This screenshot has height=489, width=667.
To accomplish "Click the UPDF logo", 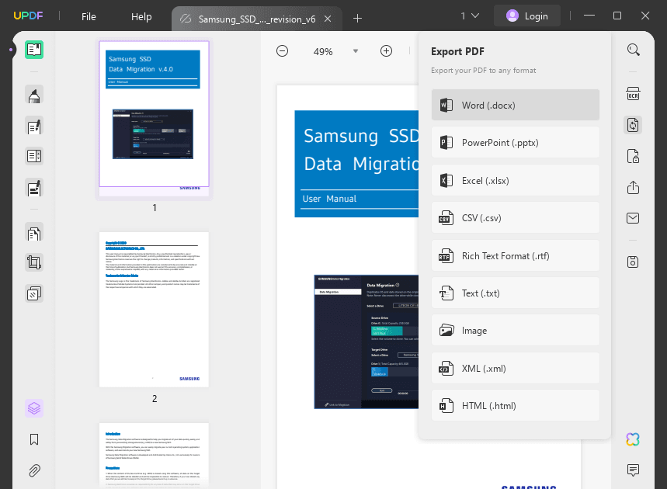I will click(28, 16).
